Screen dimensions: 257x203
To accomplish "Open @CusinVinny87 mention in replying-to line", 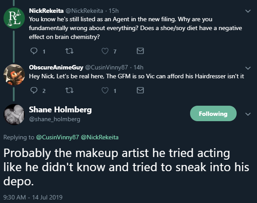I will [57, 137].
